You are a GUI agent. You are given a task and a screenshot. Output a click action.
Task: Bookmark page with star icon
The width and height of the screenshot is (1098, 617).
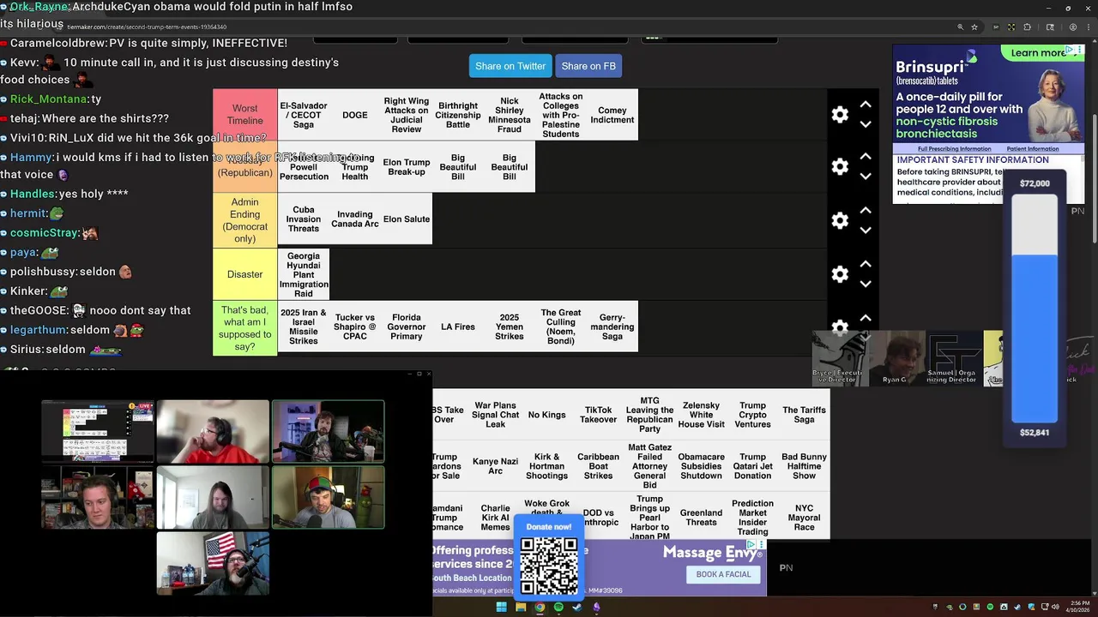[974, 27]
